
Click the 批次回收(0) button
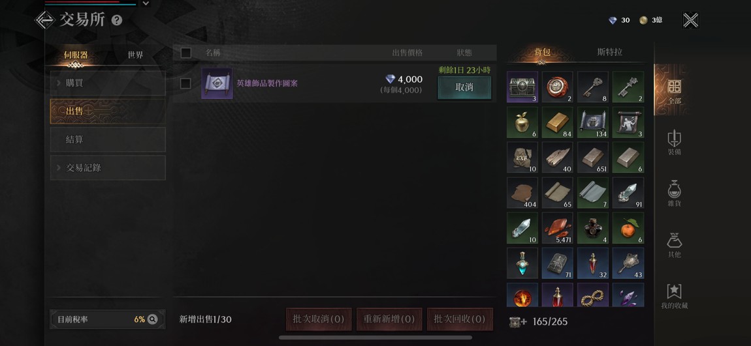pyautogui.click(x=460, y=319)
